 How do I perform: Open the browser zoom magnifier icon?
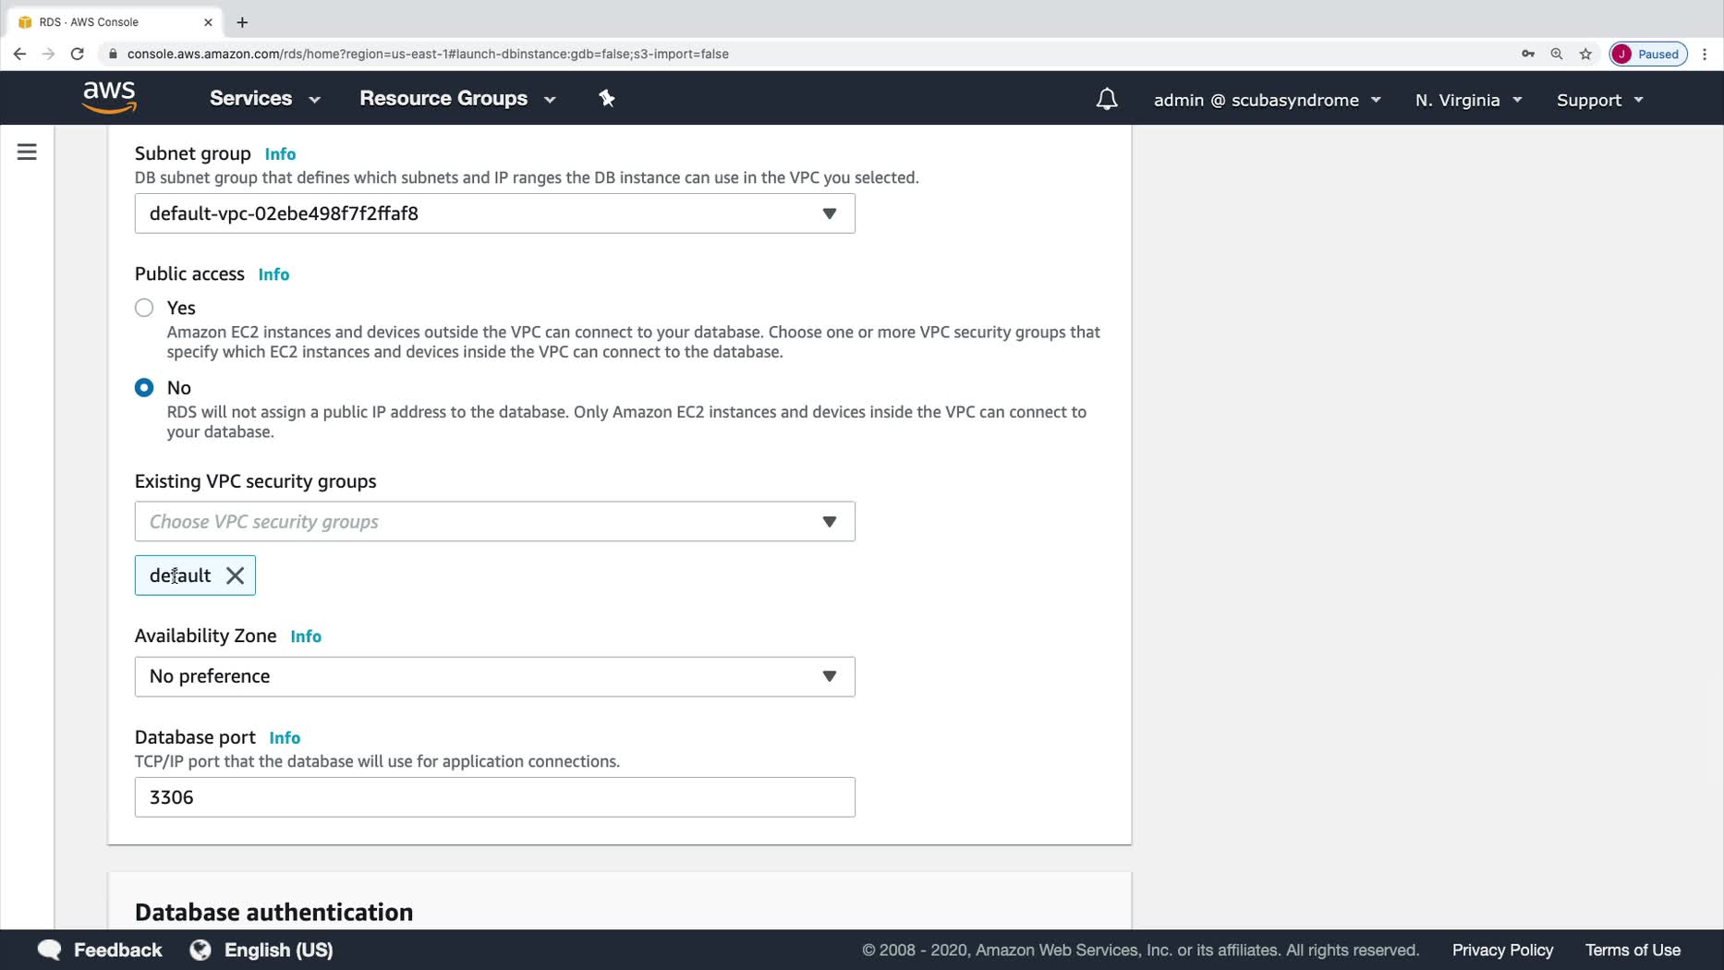point(1557,54)
